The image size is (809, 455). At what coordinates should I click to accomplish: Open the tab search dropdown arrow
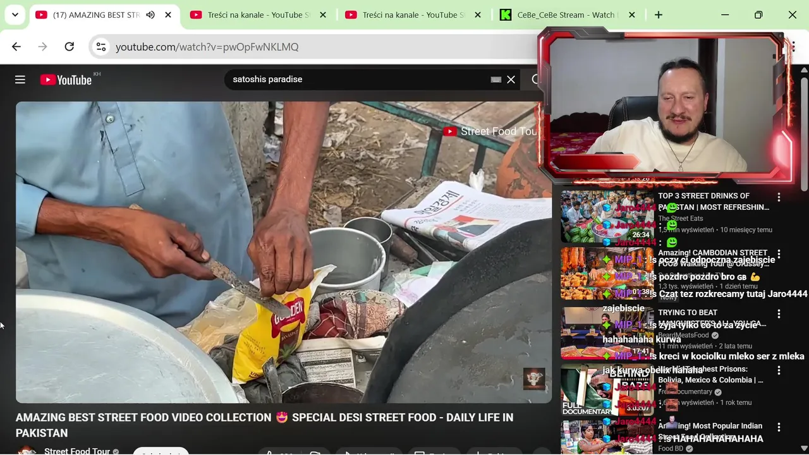[x=15, y=15]
